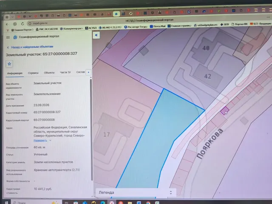This screenshot has width=272, height=204.
Task: Go back via Назад к найденным объектам
Action: [30, 47]
